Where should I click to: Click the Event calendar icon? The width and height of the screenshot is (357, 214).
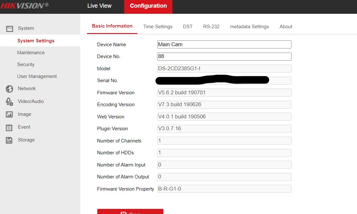(10, 127)
